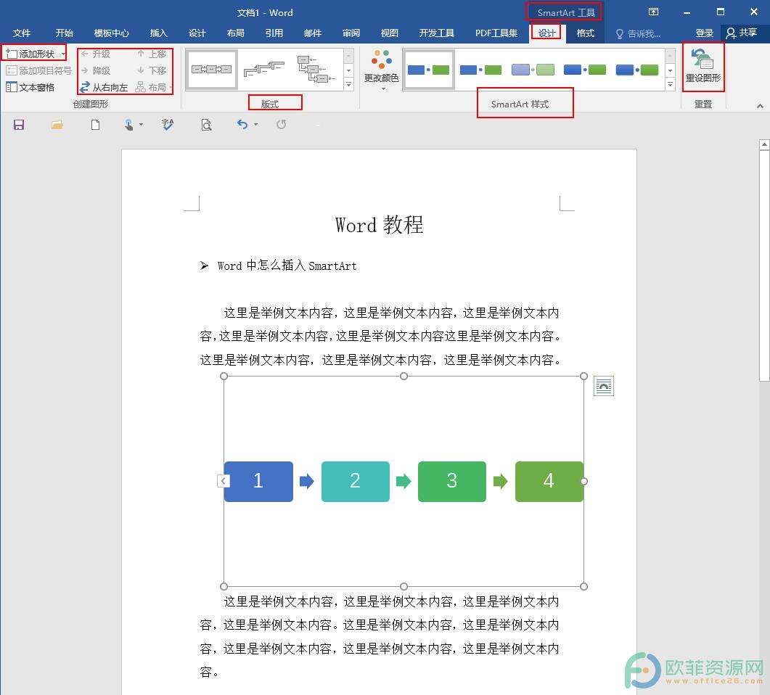Expand the 添加形状 dropdown arrow
The width and height of the screenshot is (770, 695).
[x=62, y=53]
